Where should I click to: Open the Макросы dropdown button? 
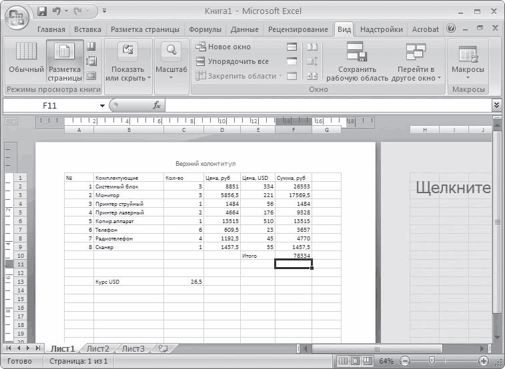468,63
